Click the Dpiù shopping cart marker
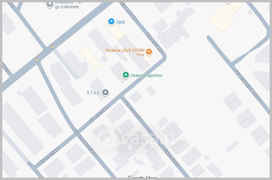This screenshot has height=180, width=272. pyautogui.click(x=112, y=22)
